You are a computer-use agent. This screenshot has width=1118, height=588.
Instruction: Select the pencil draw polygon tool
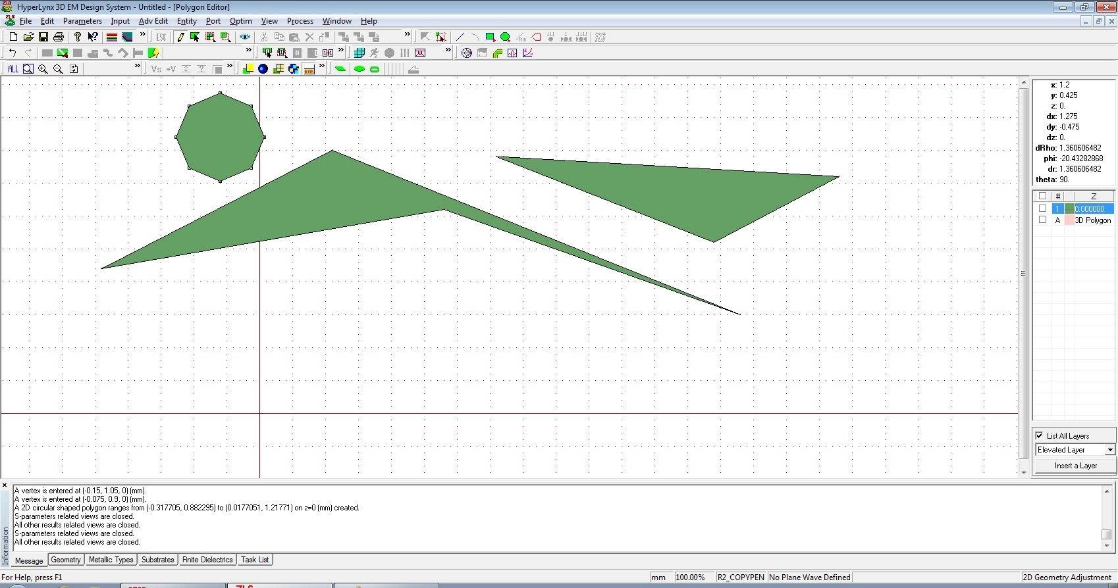pyautogui.click(x=180, y=37)
